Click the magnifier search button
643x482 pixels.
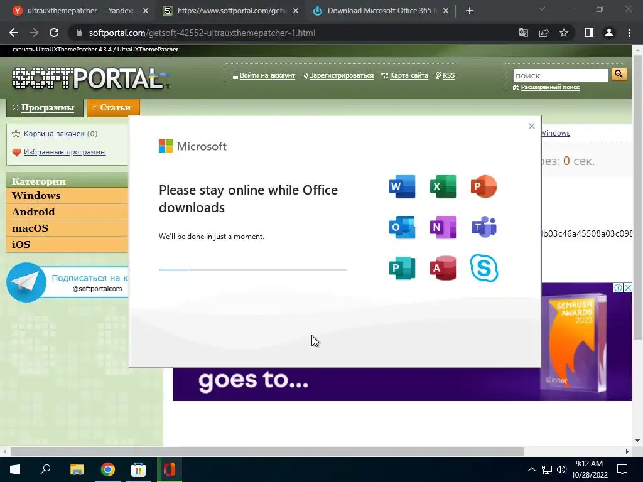pyautogui.click(x=619, y=74)
